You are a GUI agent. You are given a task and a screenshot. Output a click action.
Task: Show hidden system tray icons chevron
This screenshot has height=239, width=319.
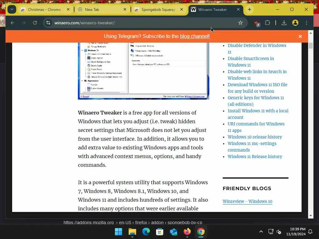261,232
